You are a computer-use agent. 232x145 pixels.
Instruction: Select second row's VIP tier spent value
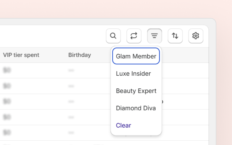[x=7, y=86]
